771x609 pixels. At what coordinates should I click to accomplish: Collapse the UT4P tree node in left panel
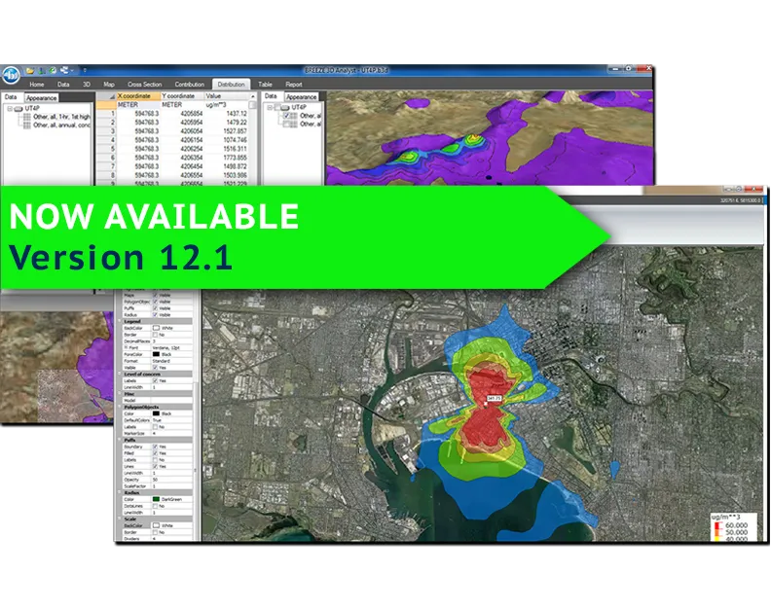(x=8, y=108)
